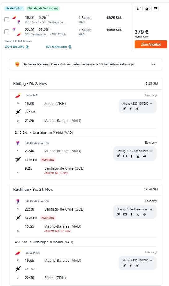Click the seat recline icon for LATAM 706
Screen dimensions: 169x286
coord(138,215)
